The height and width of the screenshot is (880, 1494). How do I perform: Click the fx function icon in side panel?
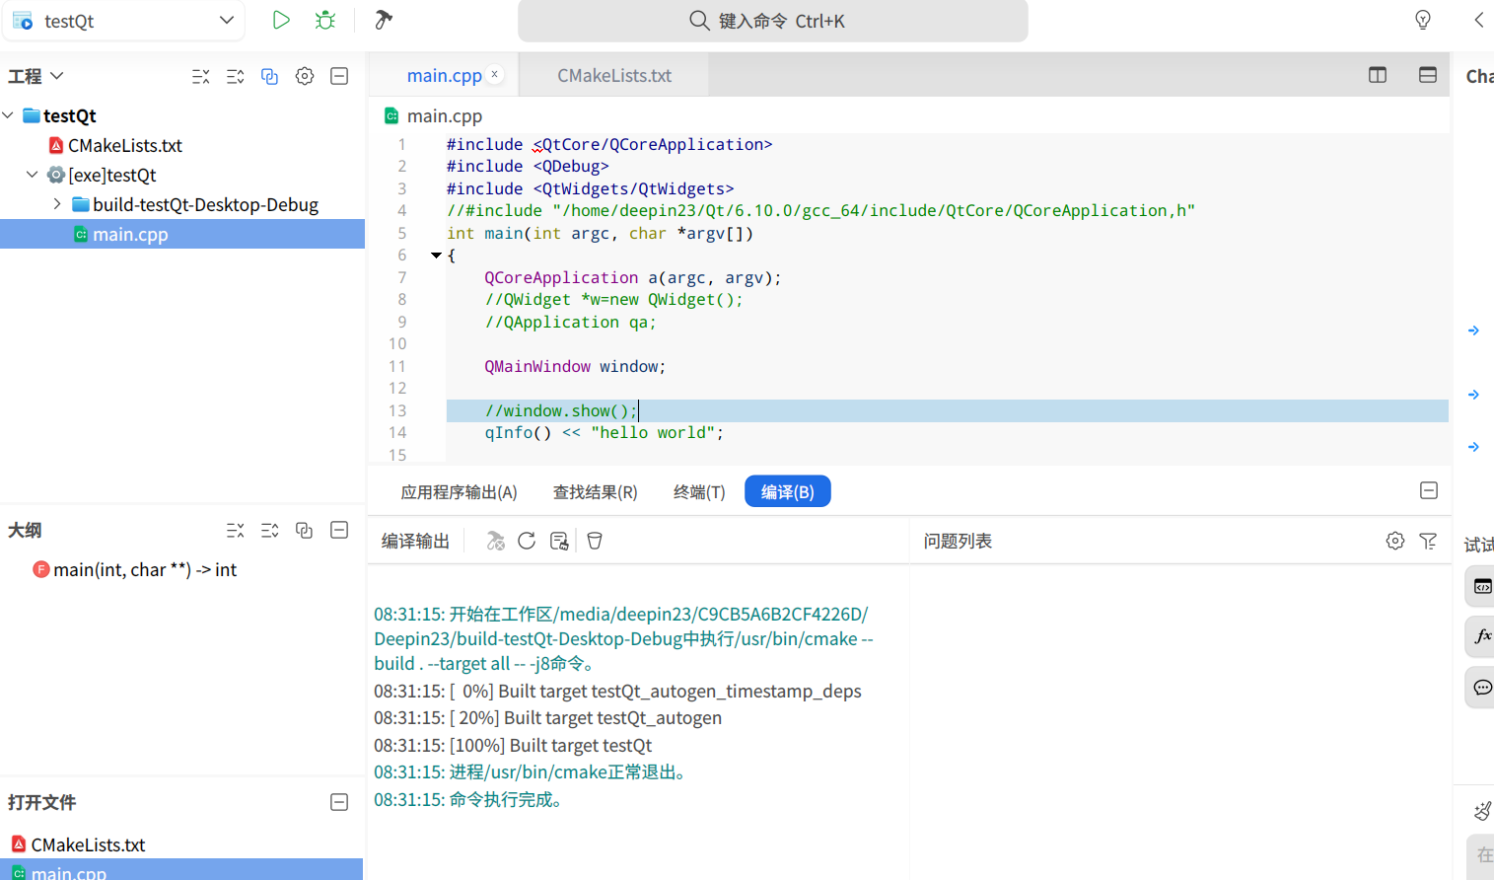pos(1481,636)
